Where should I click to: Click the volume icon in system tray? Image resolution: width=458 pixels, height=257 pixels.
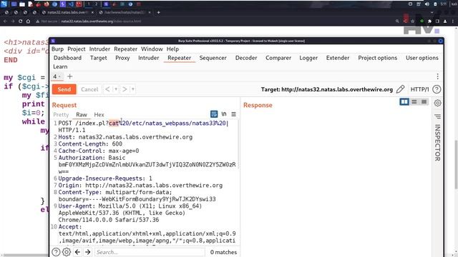pyautogui.click(x=427, y=4)
